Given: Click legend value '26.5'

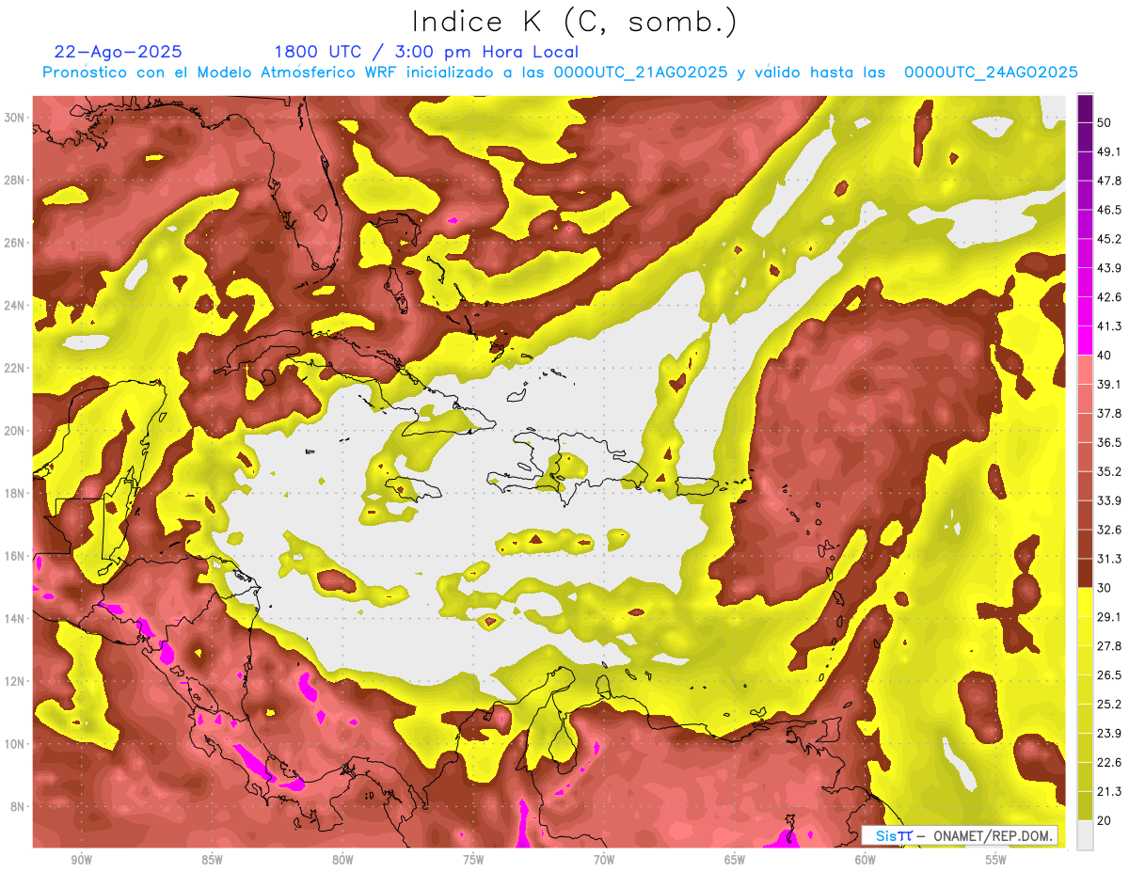Looking at the screenshot, I should coord(1109,675).
